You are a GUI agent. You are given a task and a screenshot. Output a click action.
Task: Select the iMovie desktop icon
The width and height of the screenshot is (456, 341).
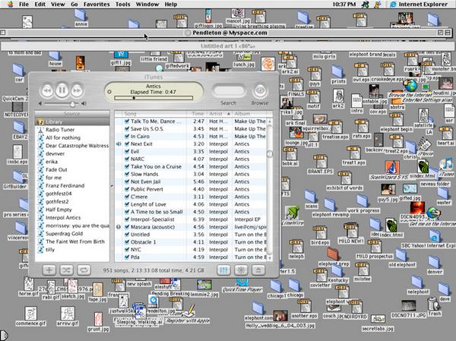424,147
